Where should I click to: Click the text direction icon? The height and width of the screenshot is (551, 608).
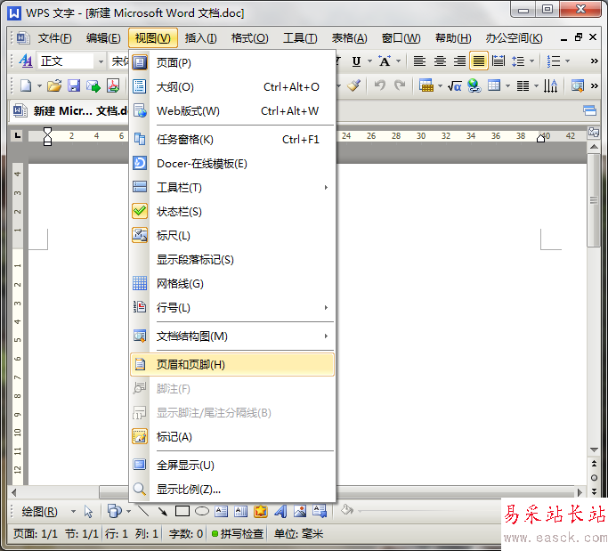pyautogui.click(x=550, y=85)
